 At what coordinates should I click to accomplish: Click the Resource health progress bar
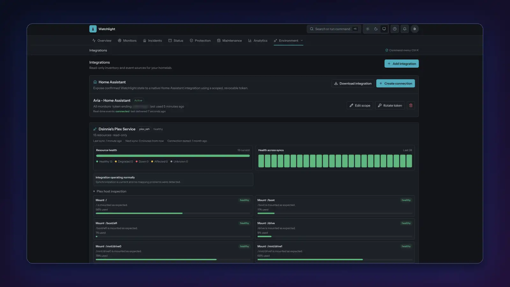[173, 156]
